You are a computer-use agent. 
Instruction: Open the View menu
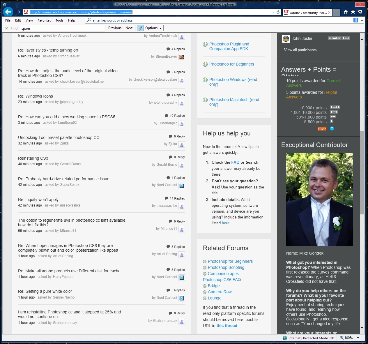(29, 20)
